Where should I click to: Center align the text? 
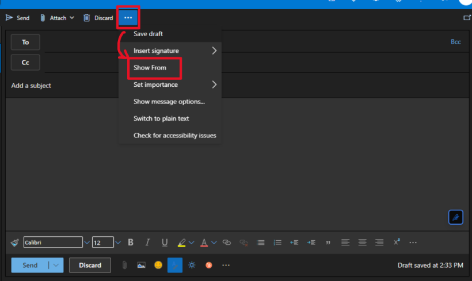click(x=362, y=242)
